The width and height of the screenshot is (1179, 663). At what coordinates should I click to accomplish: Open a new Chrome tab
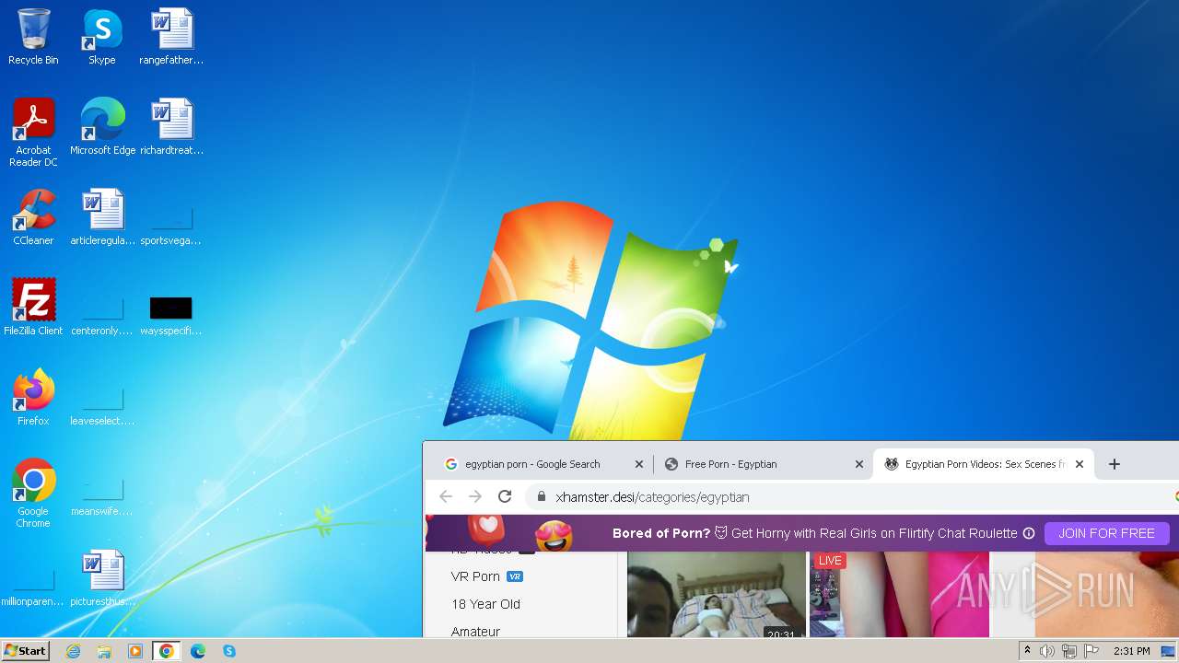pos(1114,464)
